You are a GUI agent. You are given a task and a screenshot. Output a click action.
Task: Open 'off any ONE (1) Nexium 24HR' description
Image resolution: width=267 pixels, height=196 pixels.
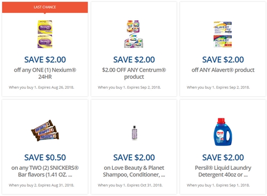pyautogui.click(x=45, y=73)
